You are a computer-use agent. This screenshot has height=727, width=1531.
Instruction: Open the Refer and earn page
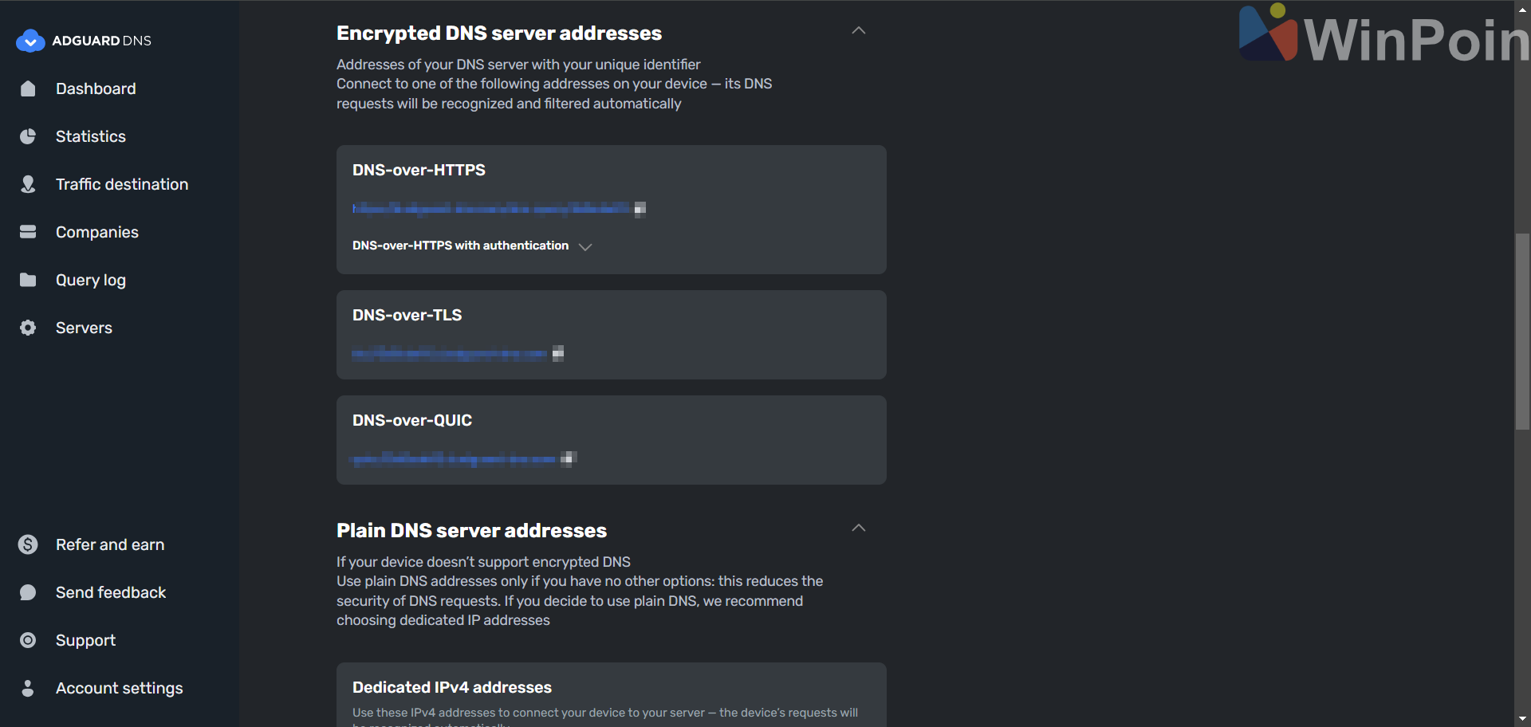coord(109,544)
